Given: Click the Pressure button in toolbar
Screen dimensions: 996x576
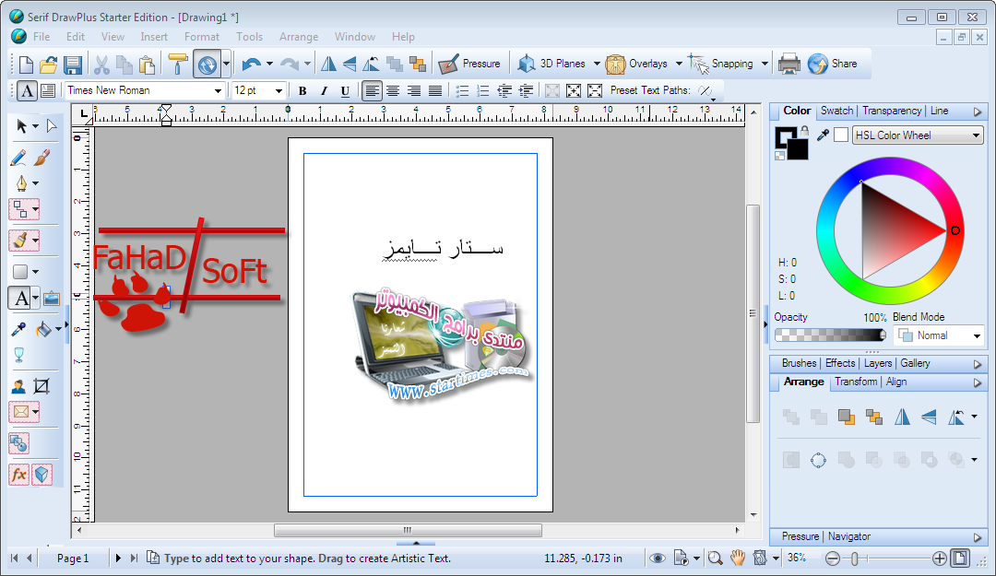Looking at the screenshot, I should (x=470, y=64).
